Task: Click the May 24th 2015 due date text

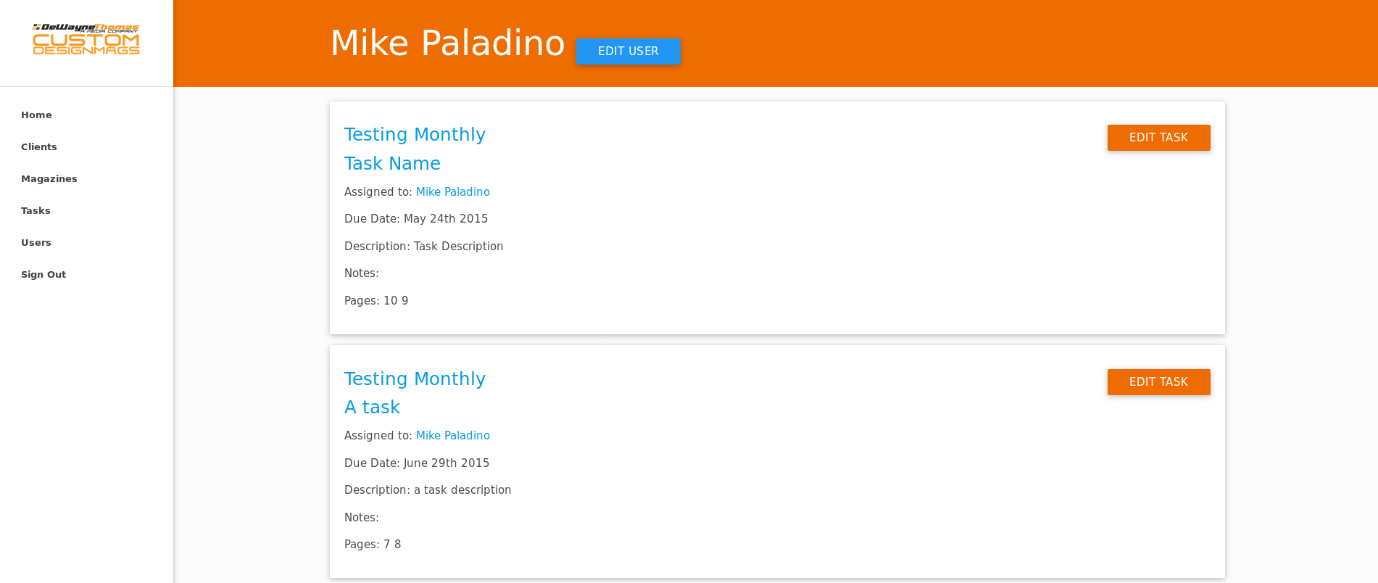Action: click(445, 219)
